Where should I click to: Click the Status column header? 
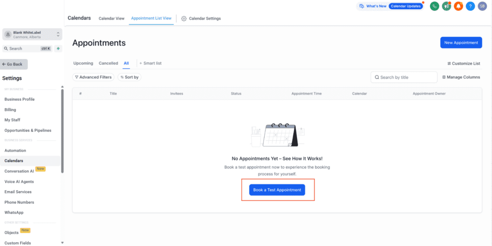(x=236, y=94)
